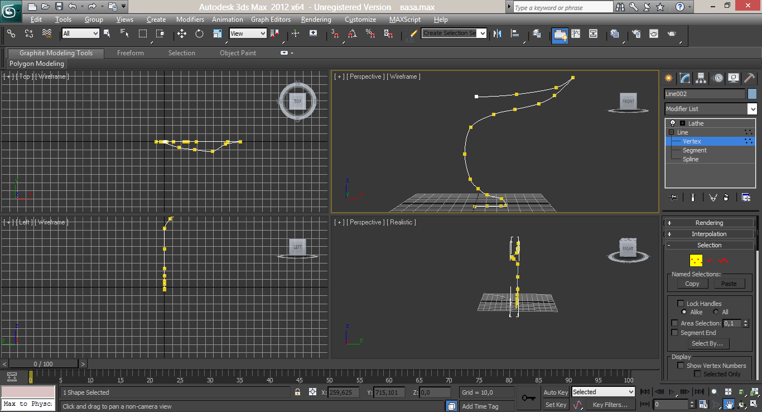Screen dimensions: 762x412
Task: Click the Open File folder icon
Action: click(46, 7)
